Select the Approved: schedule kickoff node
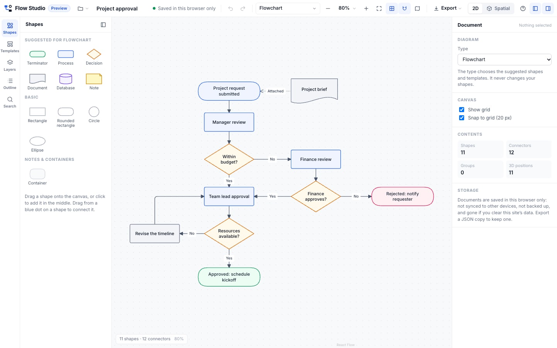 [x=229, y=277]
